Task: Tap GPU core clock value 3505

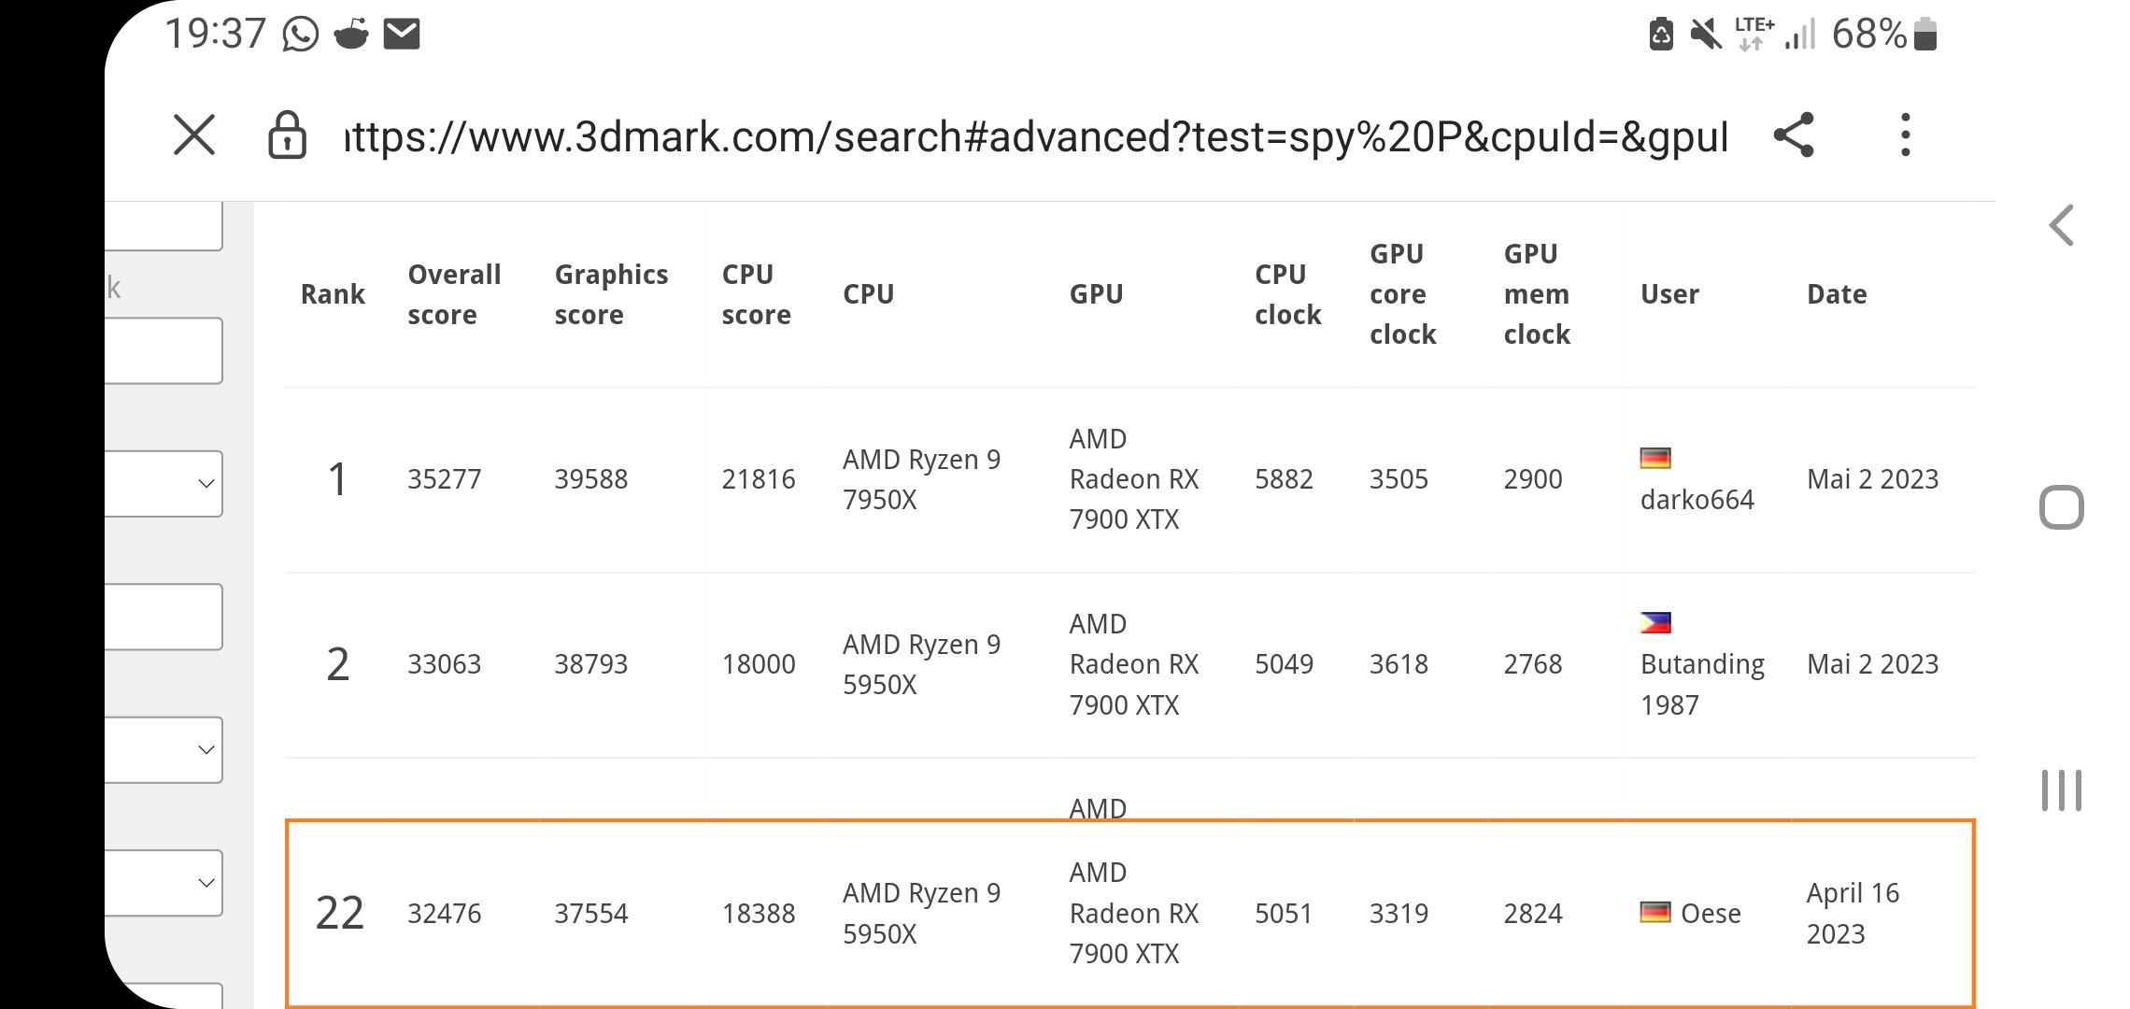Action: (x=1399, y=479)
